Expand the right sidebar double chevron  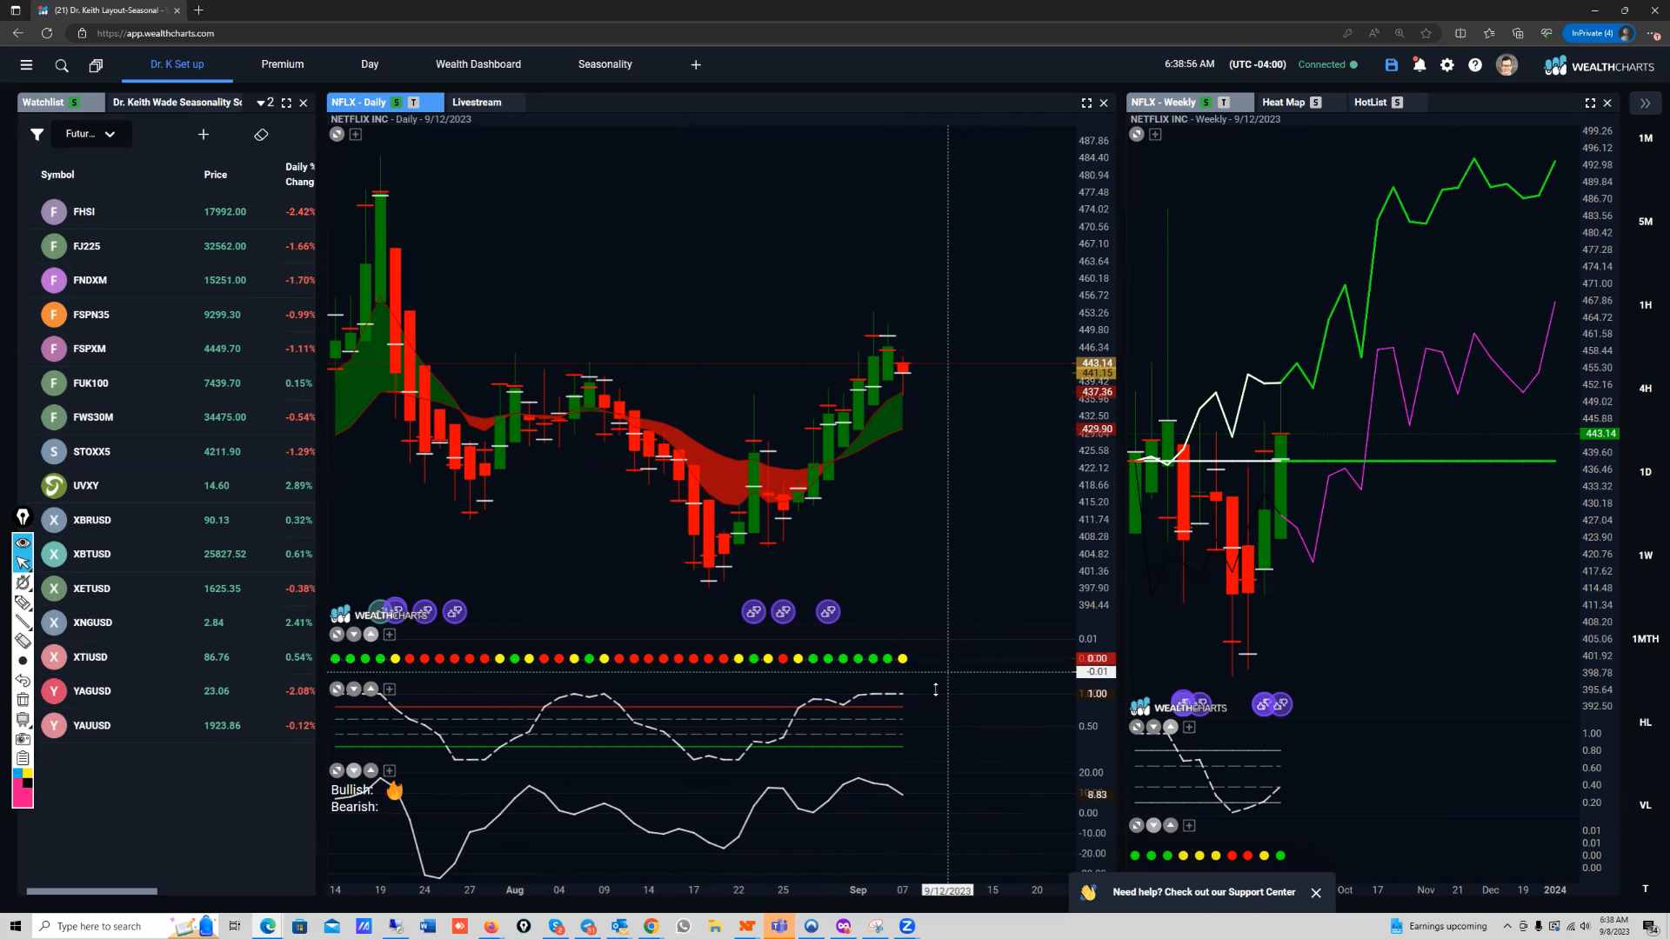click(1646, 103)
